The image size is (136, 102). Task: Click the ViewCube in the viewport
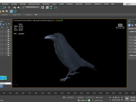coord(120,26)
